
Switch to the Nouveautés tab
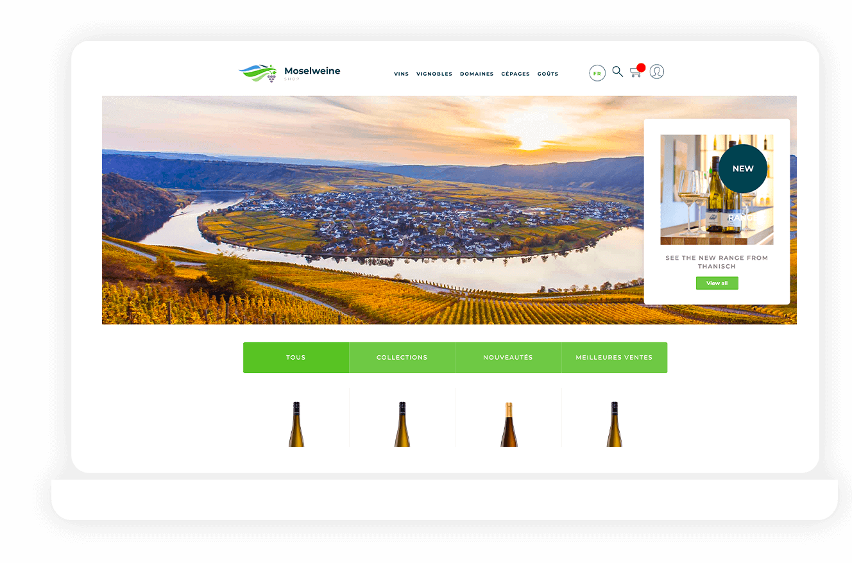pyautogui.click(x=507, y=357)
